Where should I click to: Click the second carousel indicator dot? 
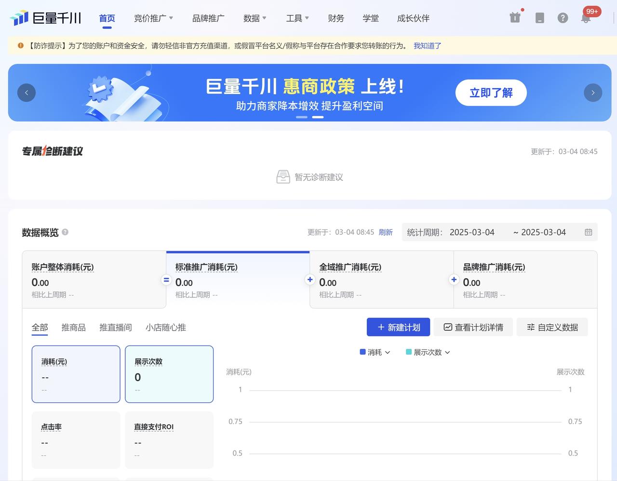tap(318, 117)
